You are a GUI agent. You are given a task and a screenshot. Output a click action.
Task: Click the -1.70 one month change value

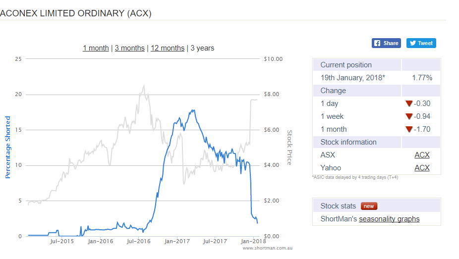coord(422,129)
